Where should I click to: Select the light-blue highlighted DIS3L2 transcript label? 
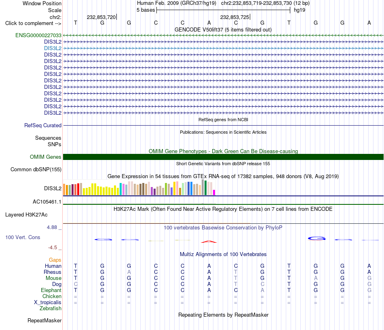(53, 48)
